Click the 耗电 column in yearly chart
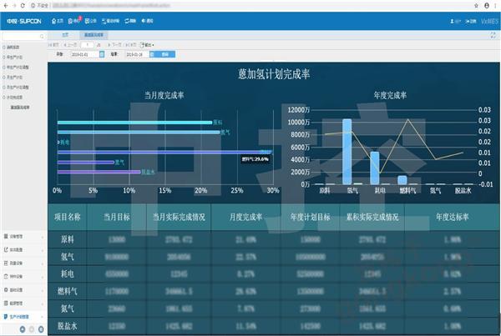 (375, 168)
